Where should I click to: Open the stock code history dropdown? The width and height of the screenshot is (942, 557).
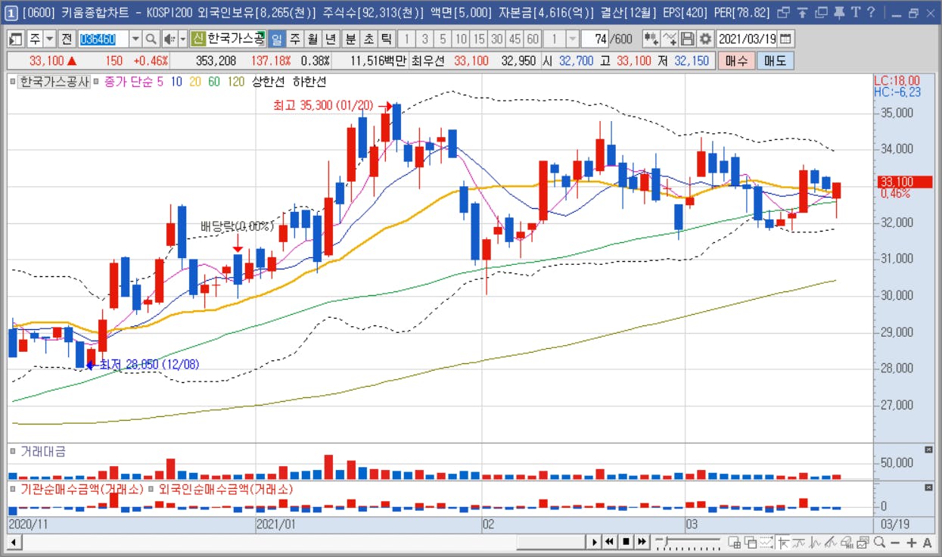[135, 39]
